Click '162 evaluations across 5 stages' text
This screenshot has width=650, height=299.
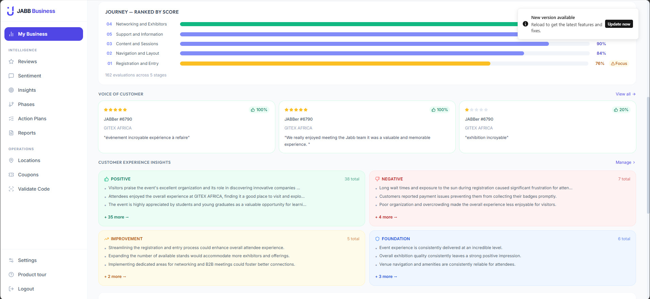click(136, 75)
